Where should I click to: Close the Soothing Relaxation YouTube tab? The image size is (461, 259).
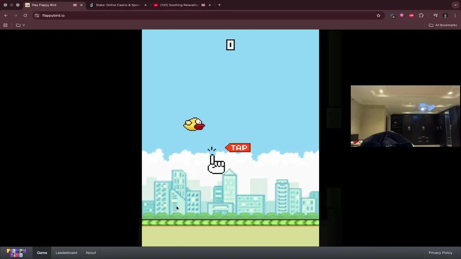coord(210,5)
